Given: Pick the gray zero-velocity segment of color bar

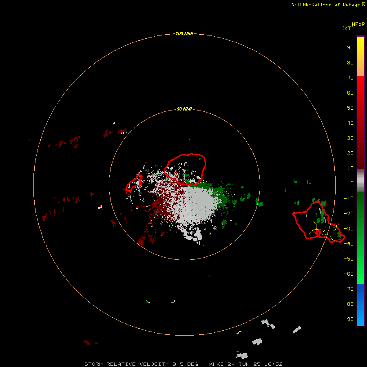Looking at the screenshot, I should (360, 181).
